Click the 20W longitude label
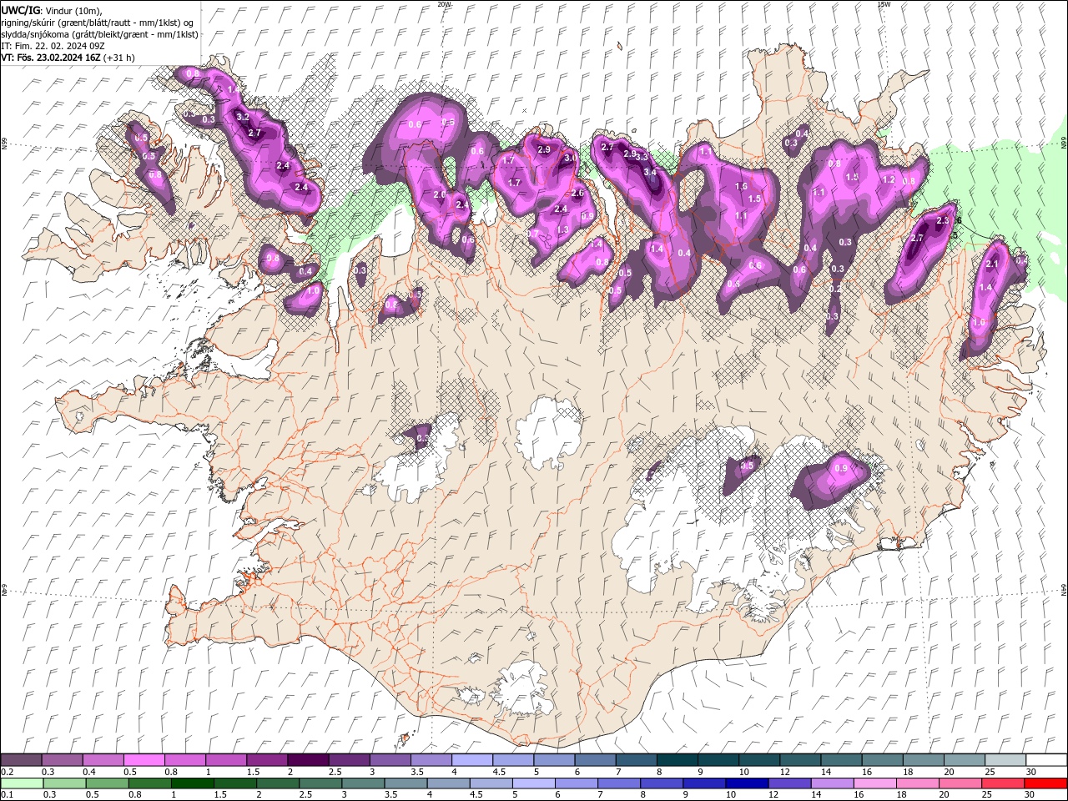 [x=444, y=4]
